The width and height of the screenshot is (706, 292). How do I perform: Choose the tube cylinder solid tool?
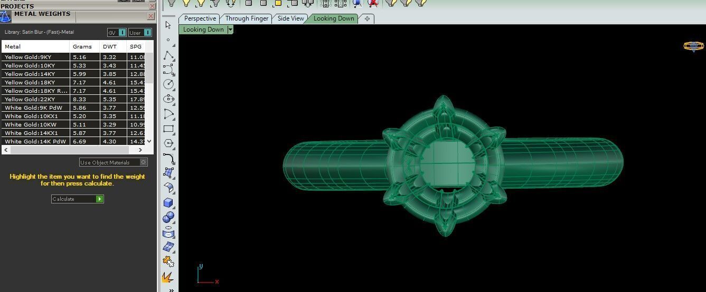tap(168, 231)
